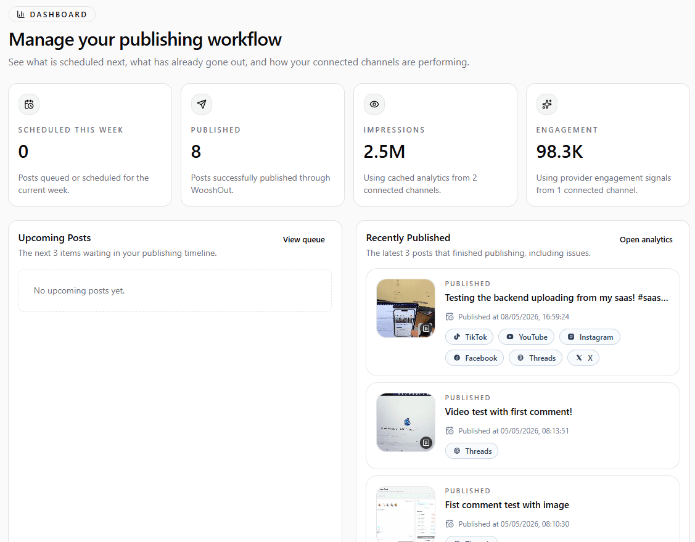Click the X logo icon in the X chip
Screen dimensions: 695x542
pyautogui.click(x=579, y=358)
